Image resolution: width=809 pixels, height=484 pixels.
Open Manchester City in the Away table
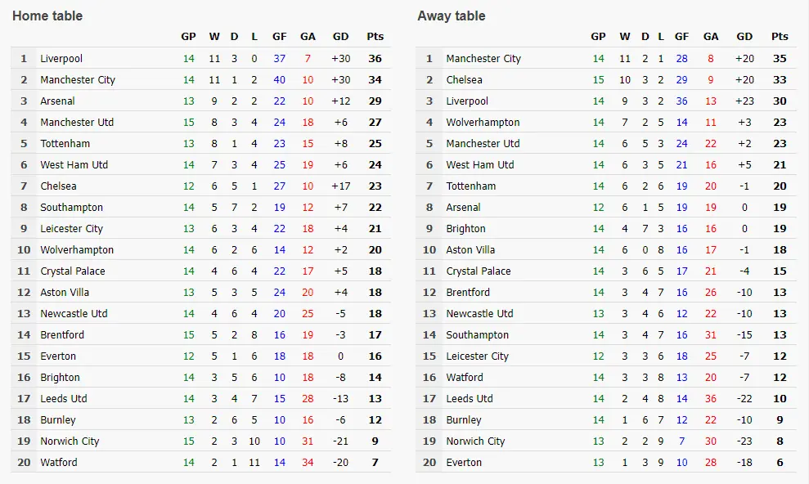483,59
